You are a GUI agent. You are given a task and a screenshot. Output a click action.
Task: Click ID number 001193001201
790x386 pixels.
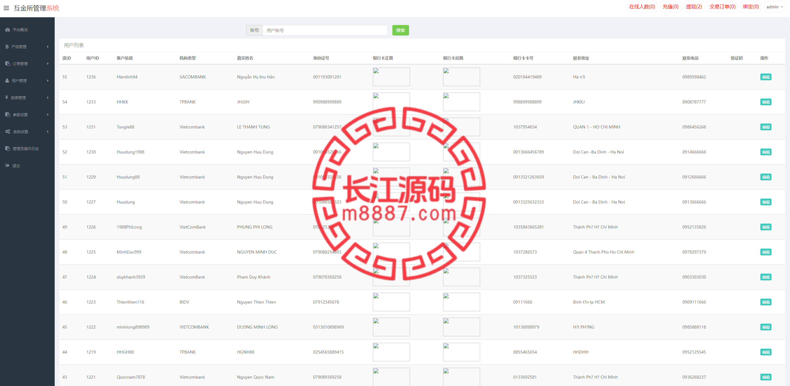pyautogui.click(x=327, y=77)
